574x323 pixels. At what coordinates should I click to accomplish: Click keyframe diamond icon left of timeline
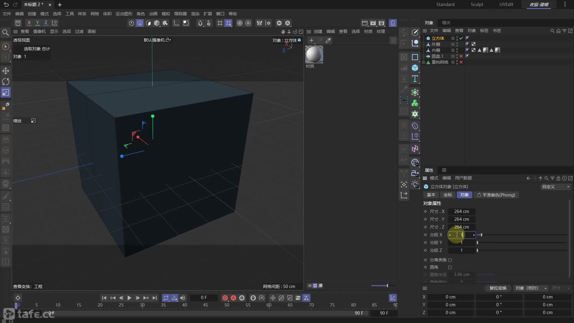pos(18,298)
